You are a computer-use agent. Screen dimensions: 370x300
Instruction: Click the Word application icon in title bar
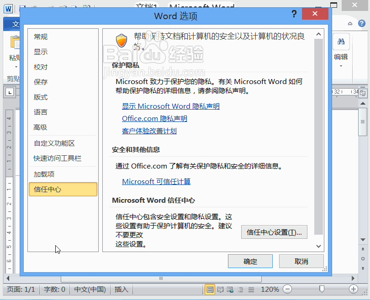pyautogui.click(x=8, y=9)
